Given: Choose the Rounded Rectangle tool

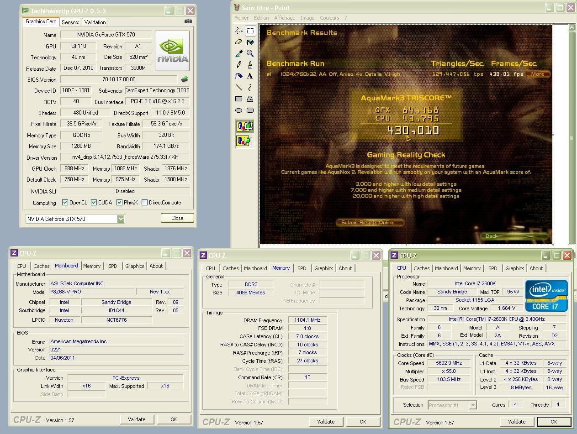Looking at the screenshot, I should 250,110.
